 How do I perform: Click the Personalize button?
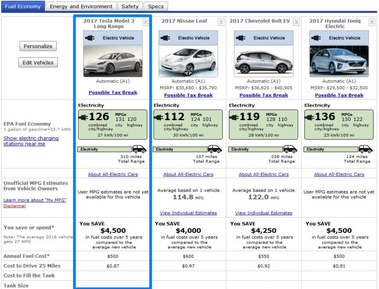pos(38,46)
